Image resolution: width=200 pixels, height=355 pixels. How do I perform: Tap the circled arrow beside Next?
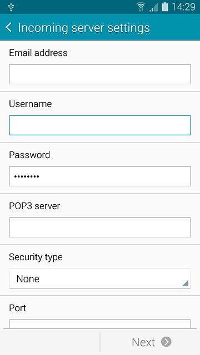[x=166, y=342]
